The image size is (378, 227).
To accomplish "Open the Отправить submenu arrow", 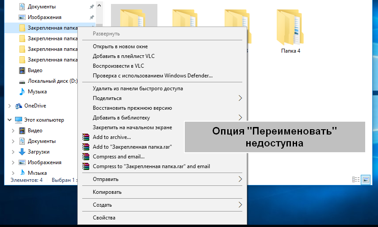I will (x=240, y=179).
